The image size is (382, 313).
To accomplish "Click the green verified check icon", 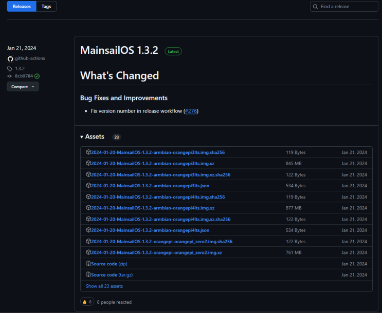I will 37,76.
